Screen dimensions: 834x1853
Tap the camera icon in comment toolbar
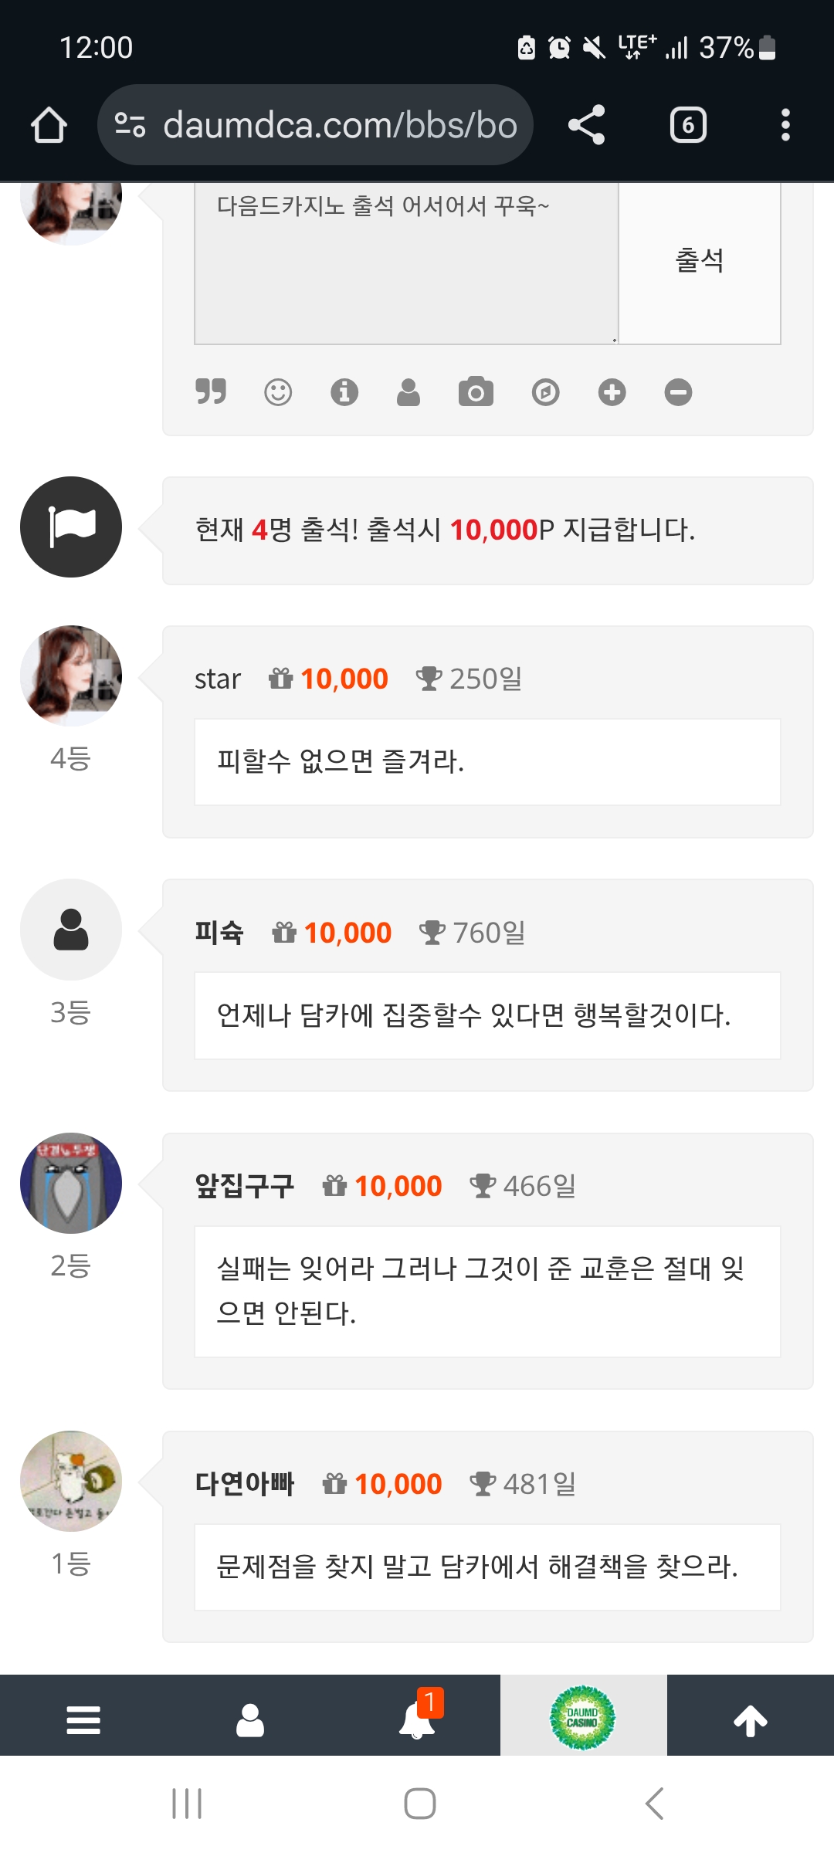(x=476, y=392)
